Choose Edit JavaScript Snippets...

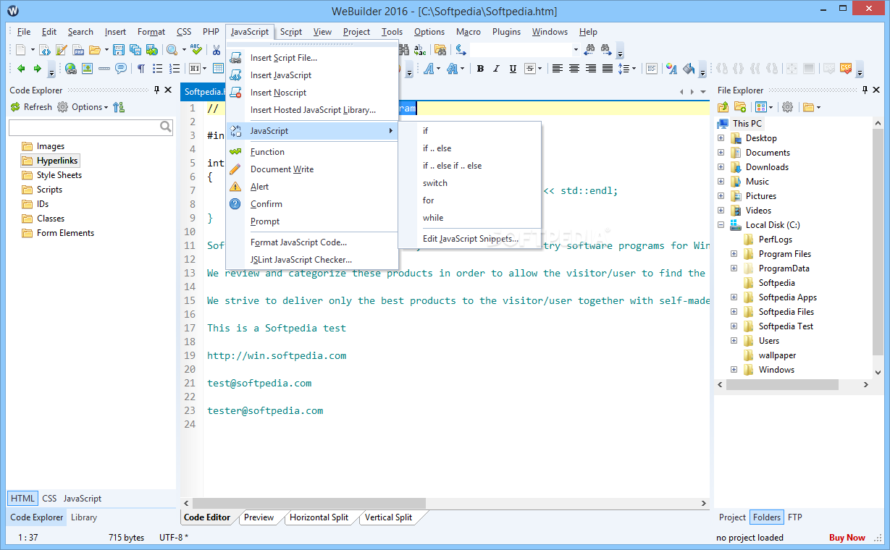click(471, 239)
